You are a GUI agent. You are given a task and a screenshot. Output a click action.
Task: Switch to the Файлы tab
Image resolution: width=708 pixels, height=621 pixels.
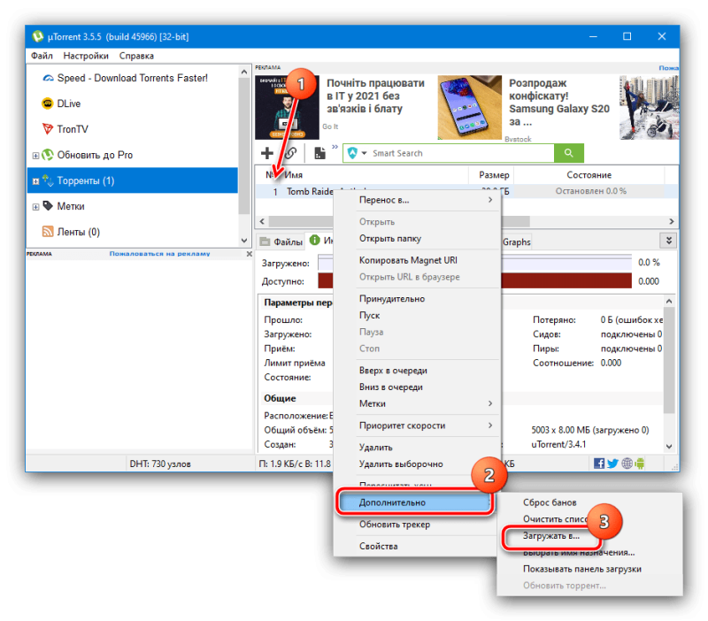click(x=281, y=241)
